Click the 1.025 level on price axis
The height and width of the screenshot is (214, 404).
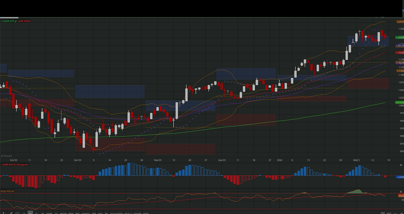pos(401,97)
